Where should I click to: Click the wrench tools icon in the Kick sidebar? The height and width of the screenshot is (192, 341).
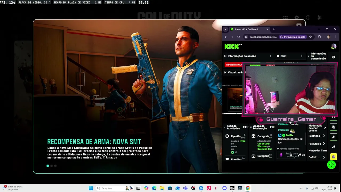coord(334,137)
